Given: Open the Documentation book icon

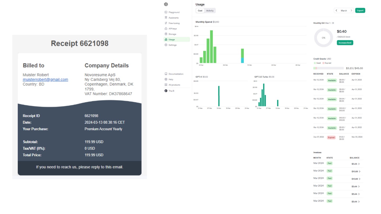Looking at the screenshot, I should (x=166, y=74).
